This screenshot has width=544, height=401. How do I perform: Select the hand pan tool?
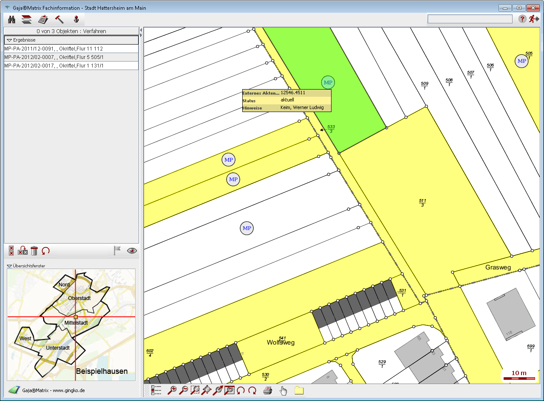(283, 390)
